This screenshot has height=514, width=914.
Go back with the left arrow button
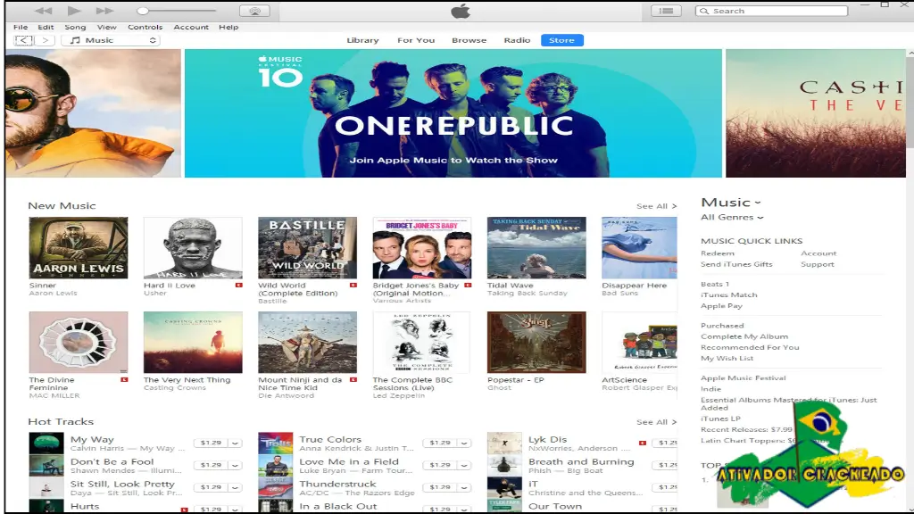pyautogui.click(x=23, y=40)
